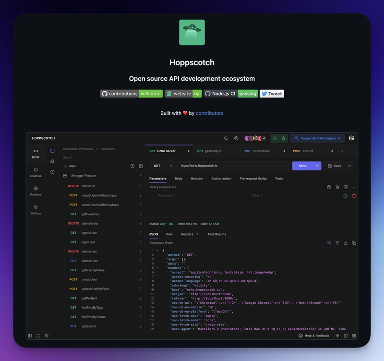Open Help & feedback in footer
Screen dimensions: 384x361
[x=314, y=336]
